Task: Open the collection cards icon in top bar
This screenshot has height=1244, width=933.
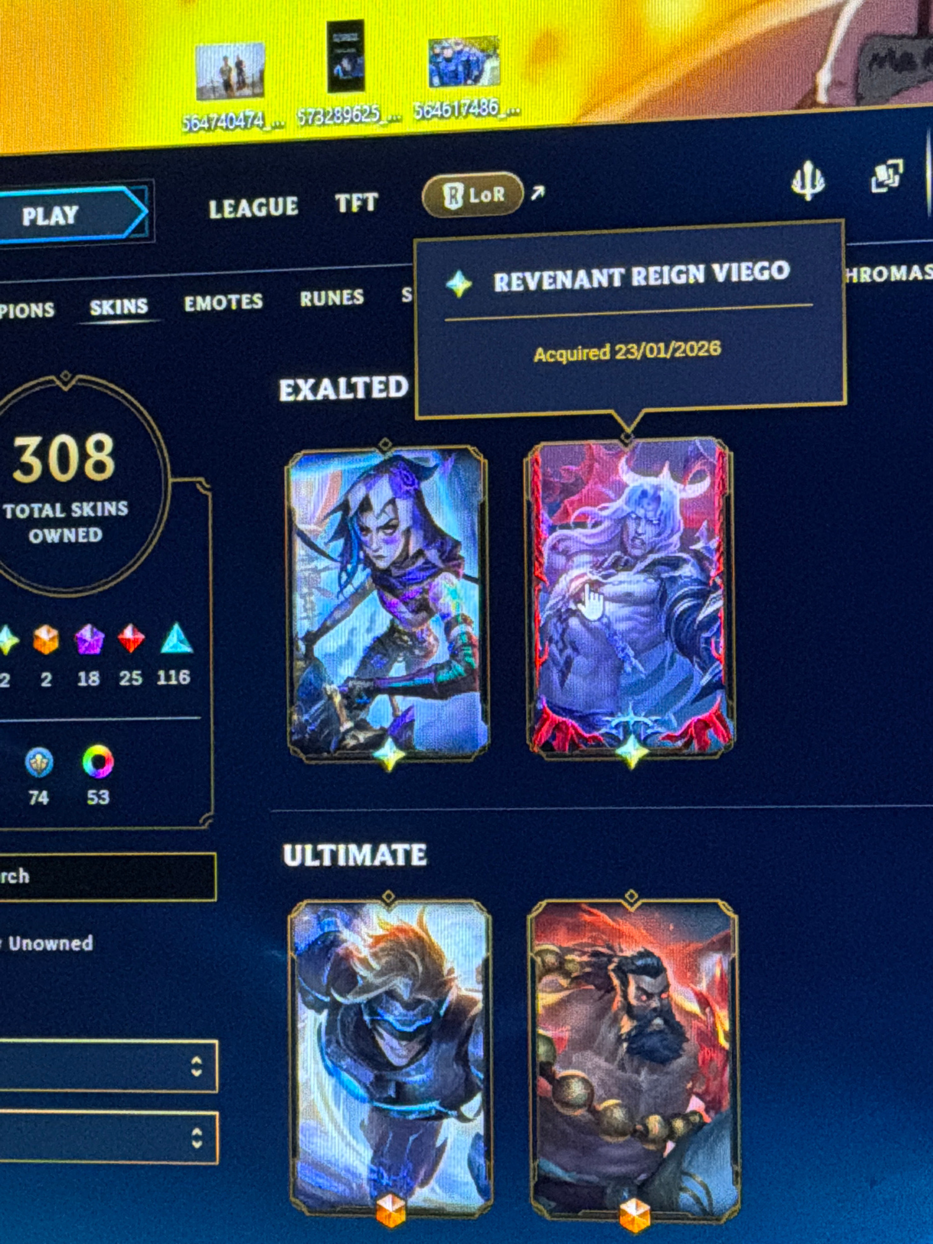Action: click(886, 176)
